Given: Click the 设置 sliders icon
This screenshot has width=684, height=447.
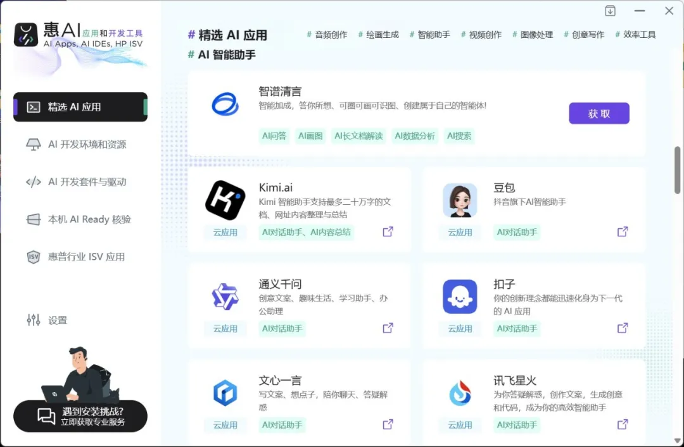Looking at the screenshot, I should (34, 320).
